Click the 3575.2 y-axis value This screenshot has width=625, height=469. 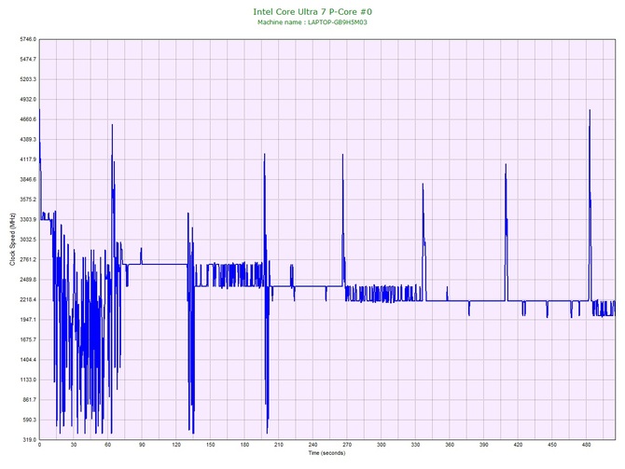pyautogui.click(x=28, y=200)
